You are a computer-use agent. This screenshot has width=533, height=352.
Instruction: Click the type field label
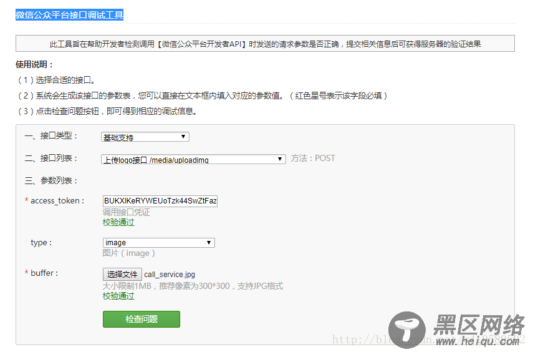41,243
